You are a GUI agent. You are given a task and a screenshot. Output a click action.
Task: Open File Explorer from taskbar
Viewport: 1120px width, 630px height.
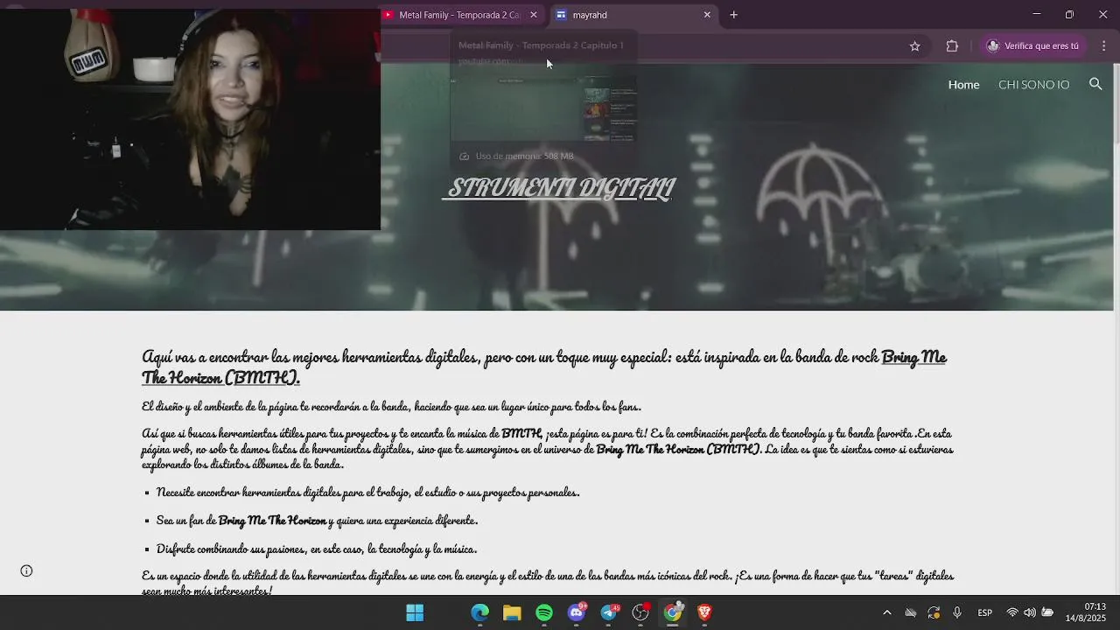click(x=512, y=612)
